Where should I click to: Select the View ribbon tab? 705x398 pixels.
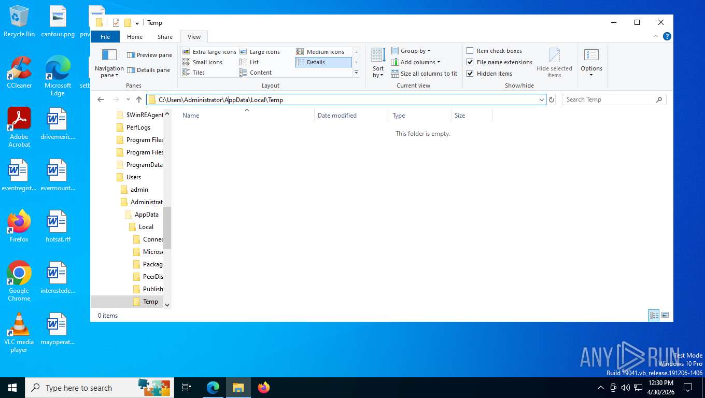[x=194, y=37]
